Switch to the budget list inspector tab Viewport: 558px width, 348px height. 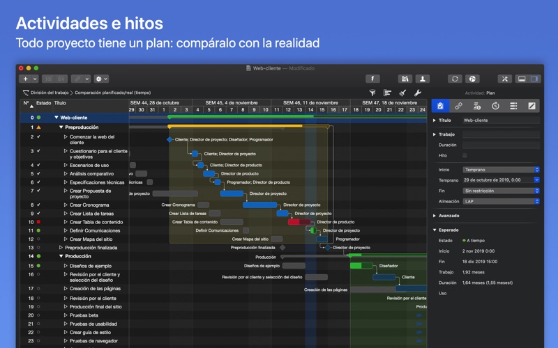click(477, 106)
